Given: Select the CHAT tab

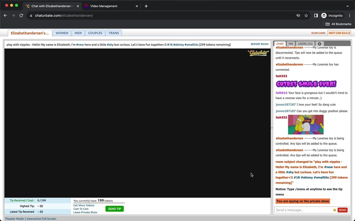Looking at the screenshot, I should 280,44.
